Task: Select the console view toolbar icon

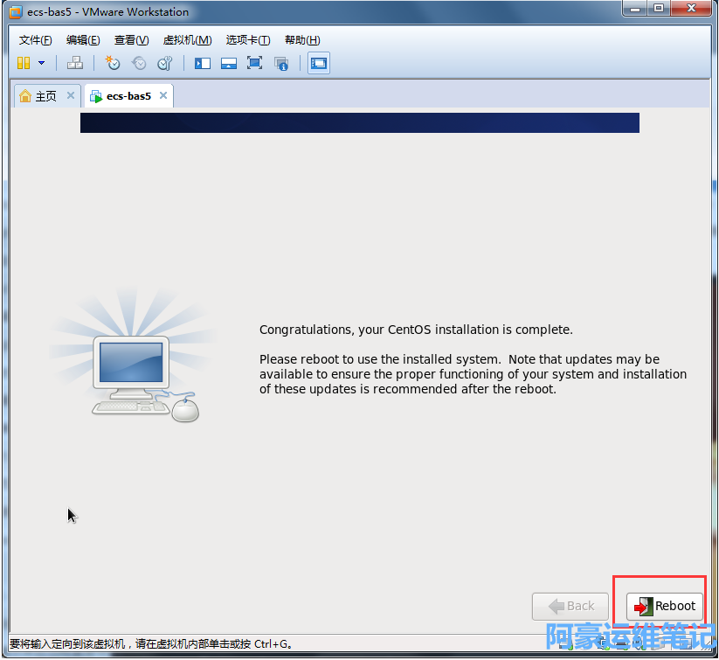Action: tap(319, 63)
